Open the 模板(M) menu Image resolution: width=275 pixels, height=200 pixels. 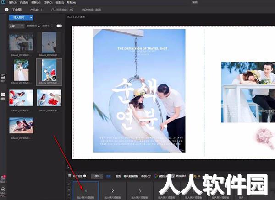tap(36, 2)
